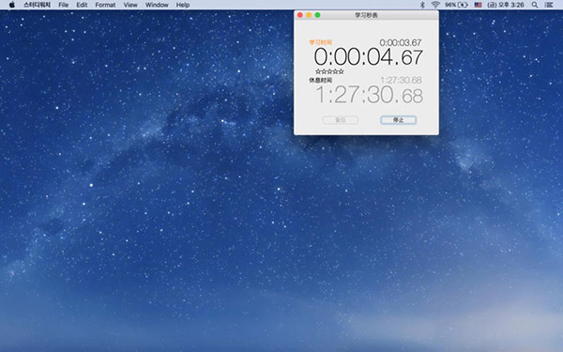The width and height of the screenshot is (563, 352).
Task: Open the Help menu
Action: 183,5
